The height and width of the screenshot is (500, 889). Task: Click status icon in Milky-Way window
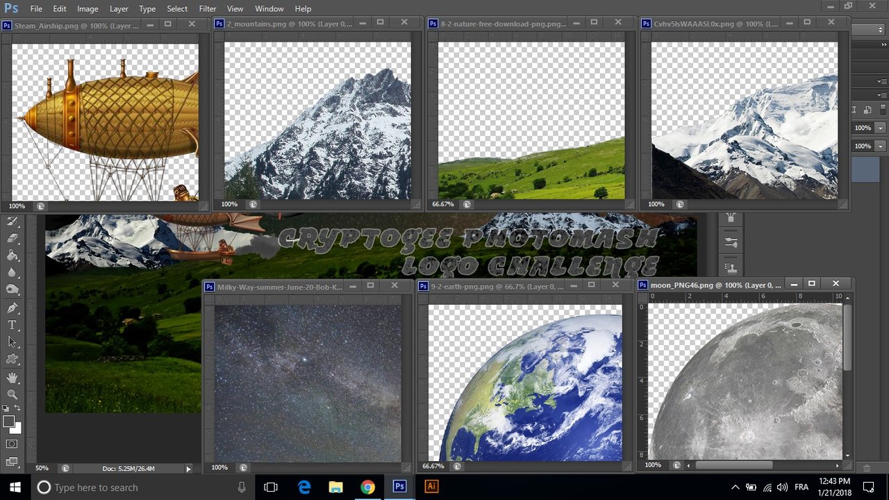243,467
